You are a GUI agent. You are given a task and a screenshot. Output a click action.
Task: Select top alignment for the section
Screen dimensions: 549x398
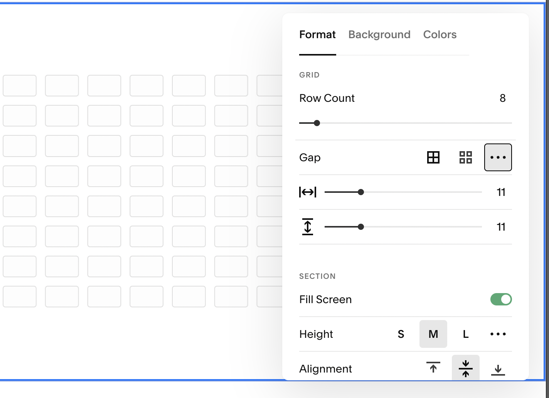pos(433,368)
